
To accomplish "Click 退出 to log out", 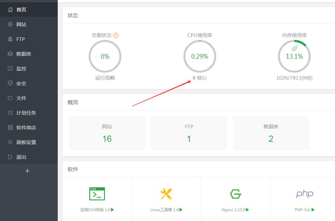I will (x=21, y=157).
